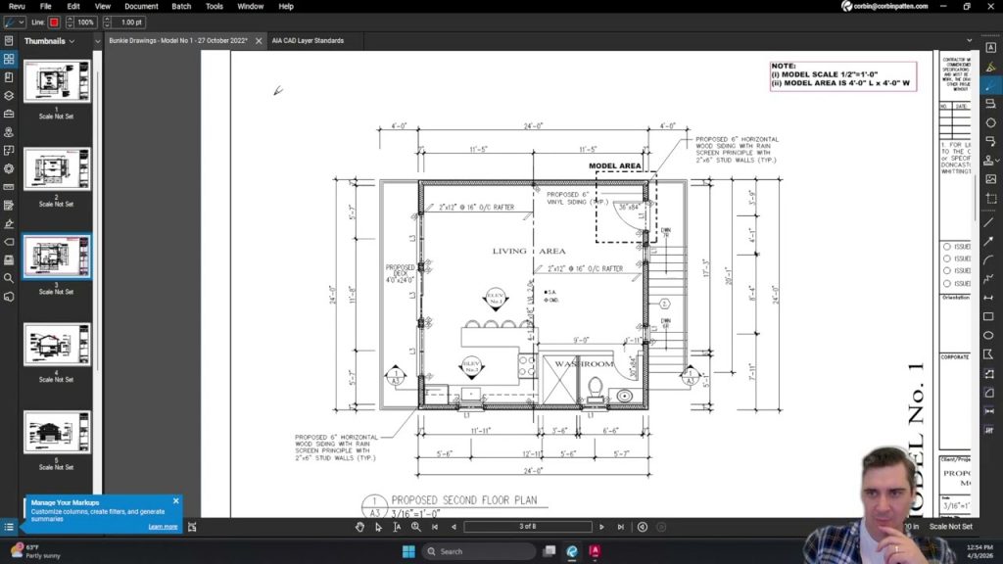Click the Windows taskbar Search box
The width and height of the screenshot is (1003, 564).
pyautogui.click(x=480, y=551)
